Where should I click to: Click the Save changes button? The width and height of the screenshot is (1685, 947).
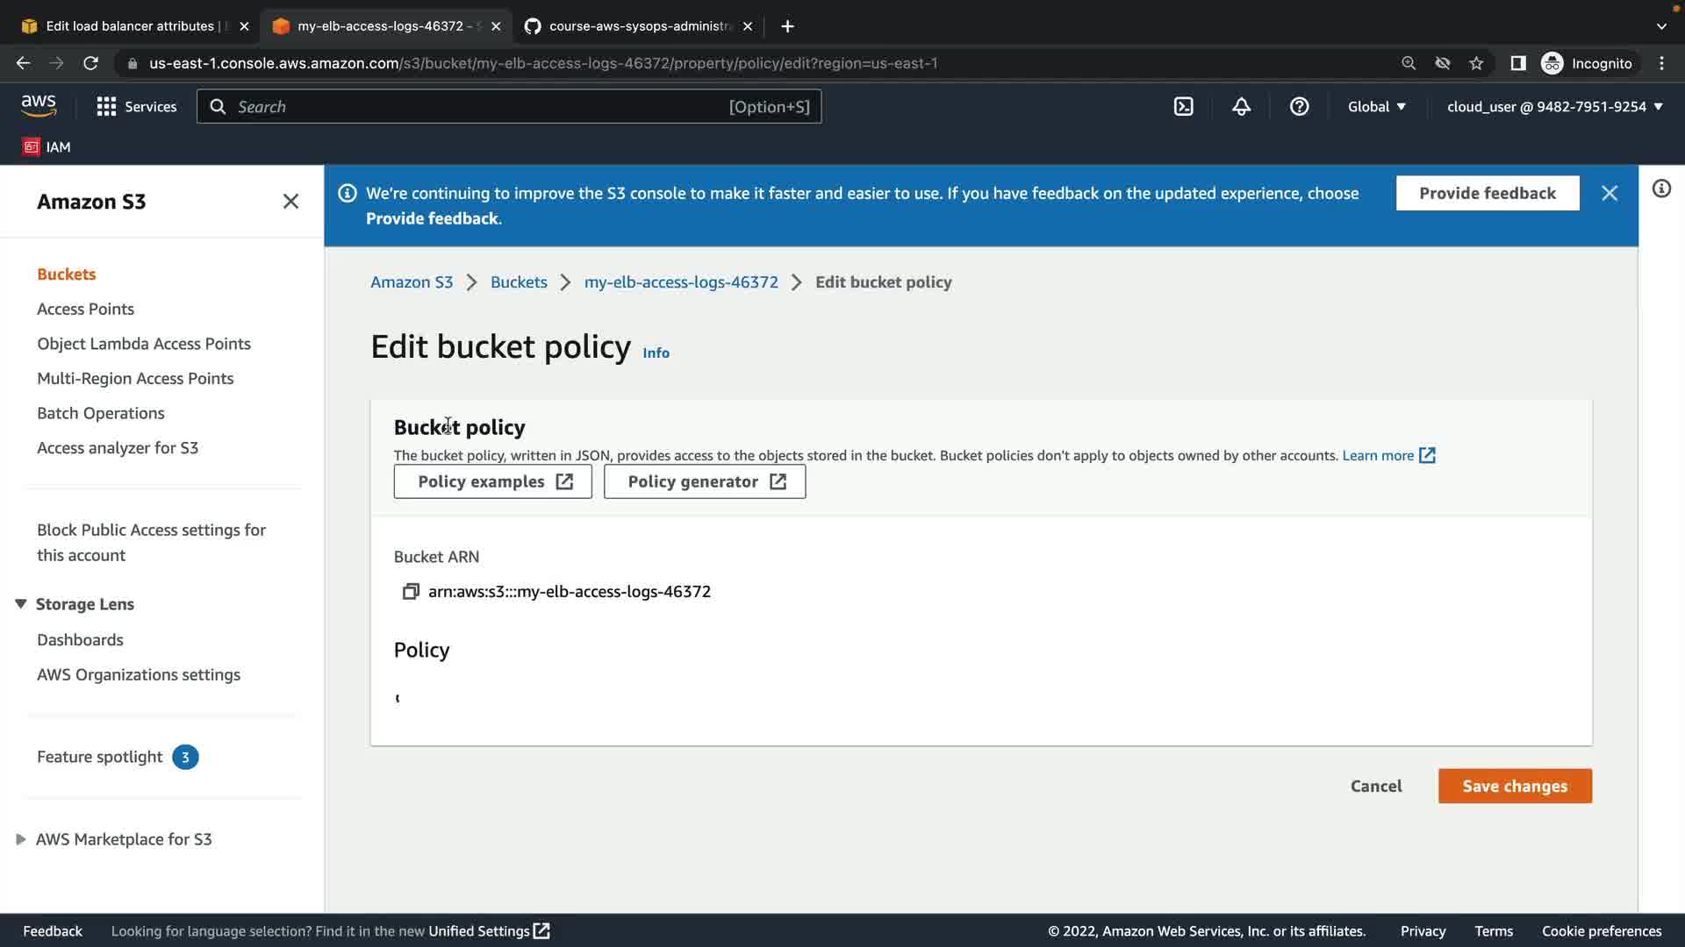tap(1514, 787)
